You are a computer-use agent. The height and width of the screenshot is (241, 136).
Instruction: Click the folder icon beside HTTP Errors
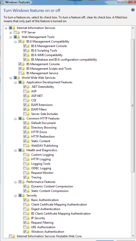pyautogui.click(x=28, y=132)
